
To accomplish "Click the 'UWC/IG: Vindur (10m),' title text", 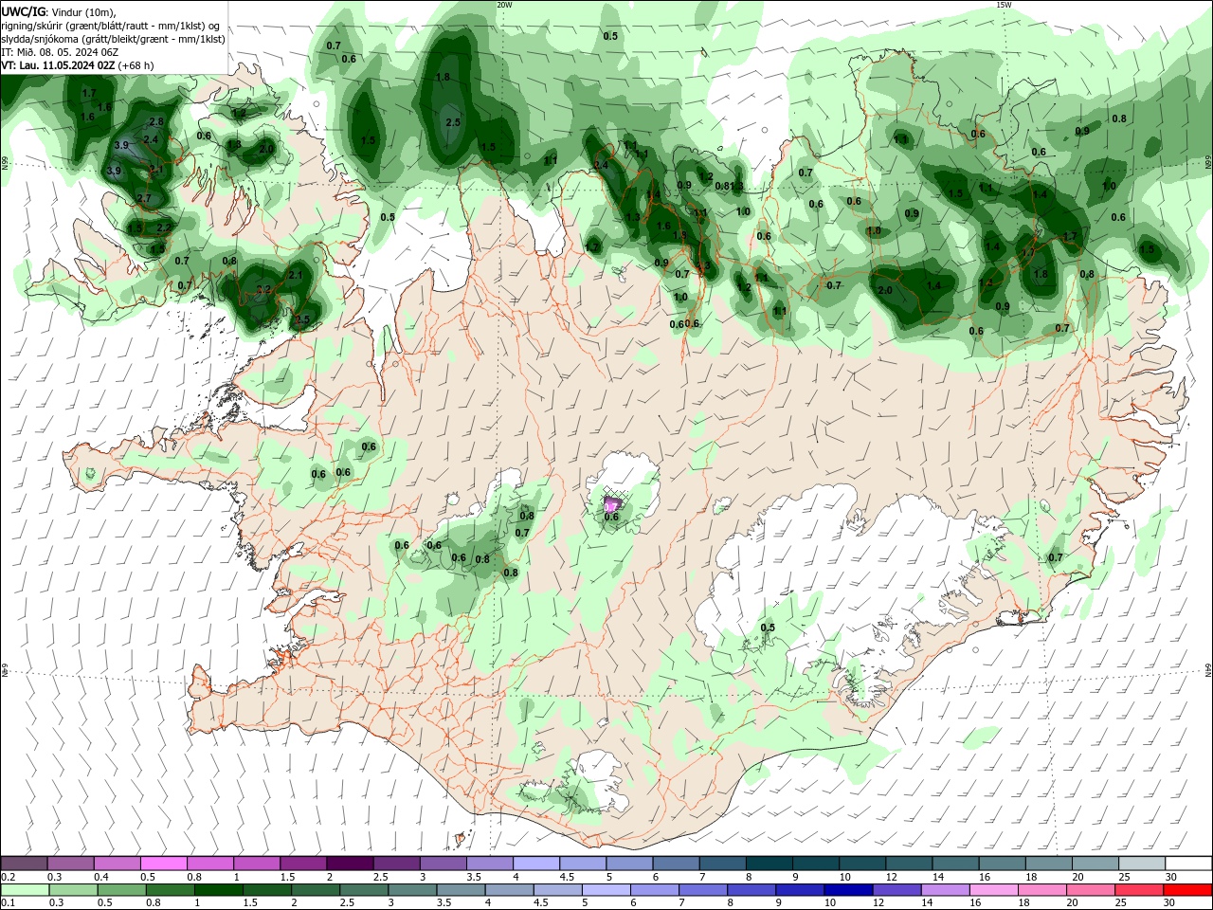I will pos(59,11).
